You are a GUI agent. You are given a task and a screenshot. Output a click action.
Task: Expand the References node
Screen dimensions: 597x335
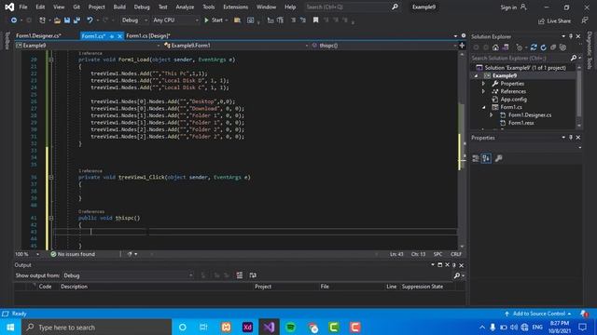coord(483,91)
